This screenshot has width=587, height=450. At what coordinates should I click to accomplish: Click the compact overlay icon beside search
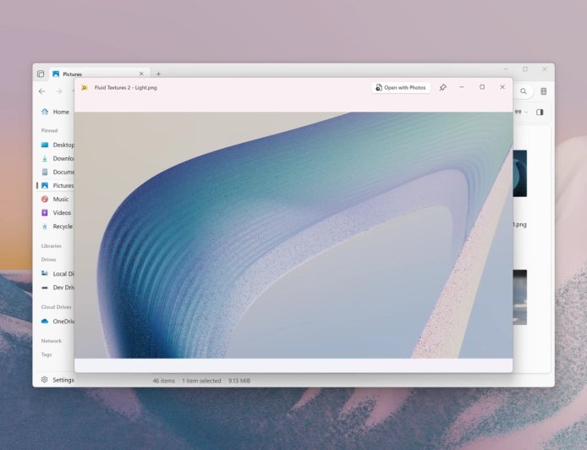(544, 91)
